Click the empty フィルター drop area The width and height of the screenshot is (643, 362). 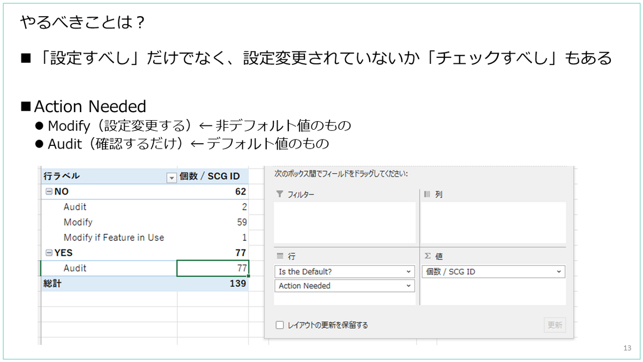tap(343, 223)
